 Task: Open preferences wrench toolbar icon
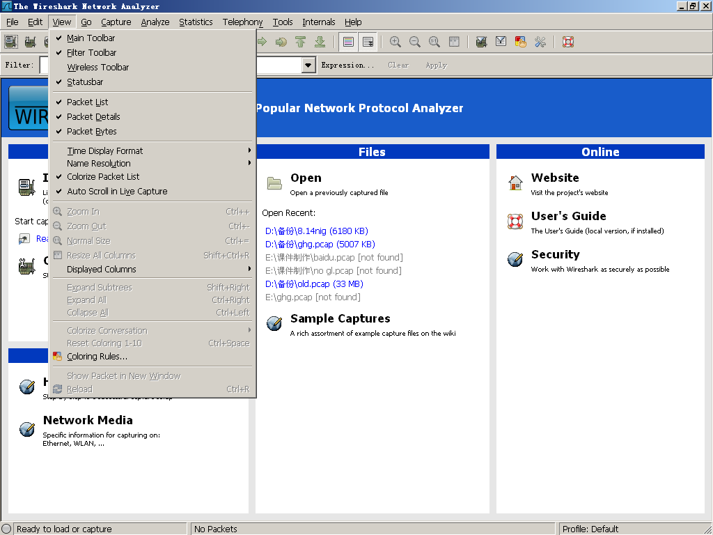point(540,42)
